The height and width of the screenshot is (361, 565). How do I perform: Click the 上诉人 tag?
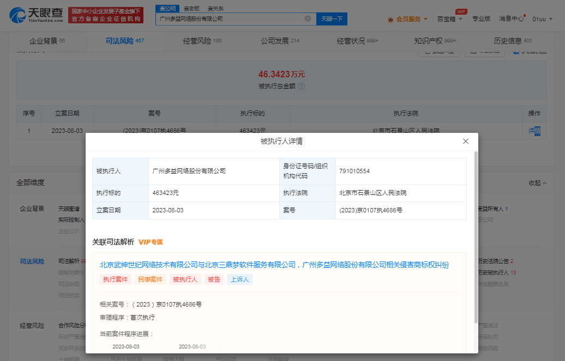tap(239, 279)
